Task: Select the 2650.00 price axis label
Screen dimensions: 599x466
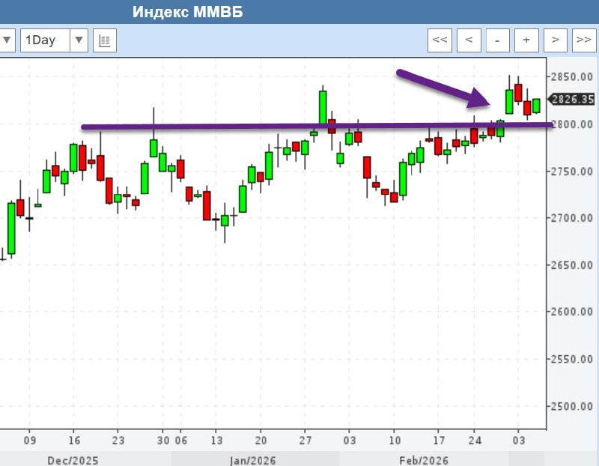Action: point(571,265)
